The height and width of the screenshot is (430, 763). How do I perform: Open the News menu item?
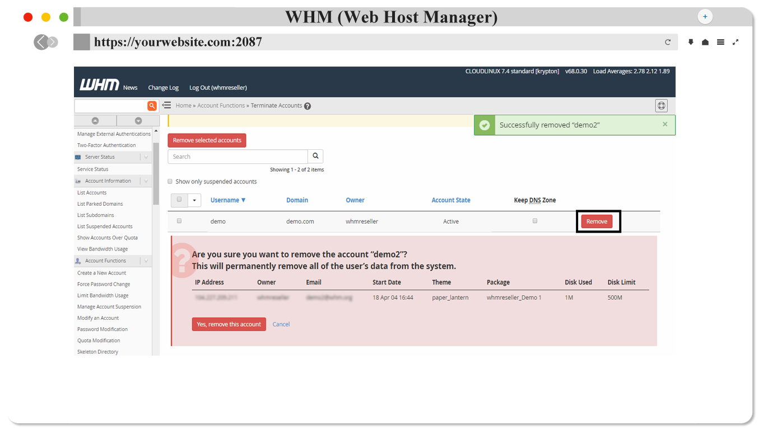pyautogui.click(x=131, y=88)
